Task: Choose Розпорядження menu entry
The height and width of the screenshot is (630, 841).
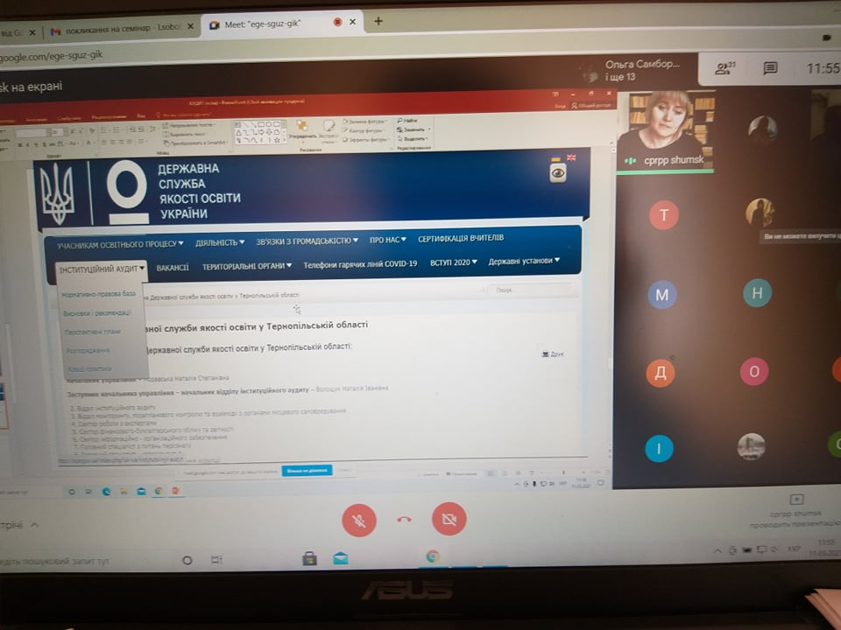Action: [x=88, y=350]
